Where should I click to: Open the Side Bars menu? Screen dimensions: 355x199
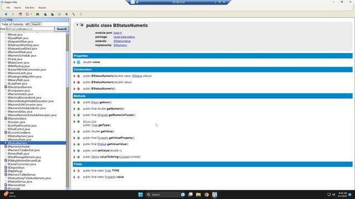pyautogui.click(x=29, y=8)
